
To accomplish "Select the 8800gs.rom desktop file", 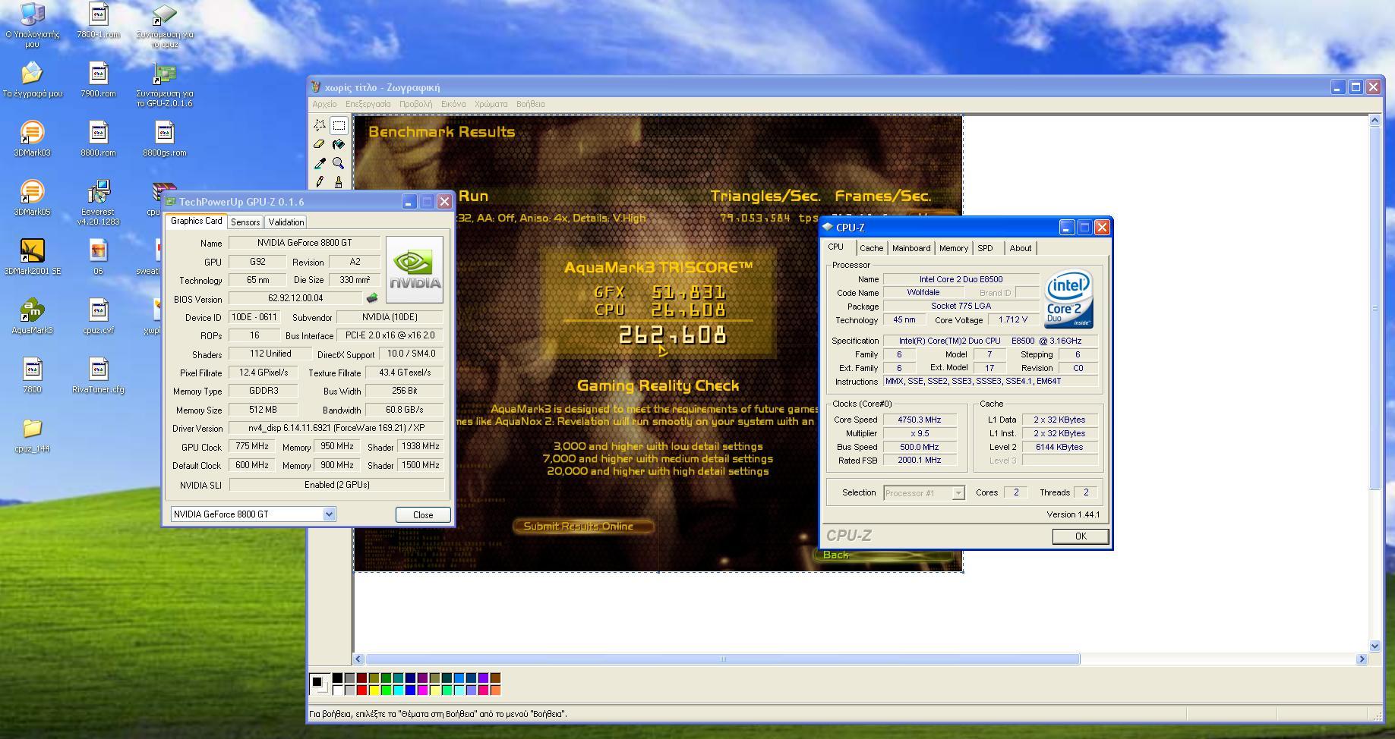I will (165, 139).
